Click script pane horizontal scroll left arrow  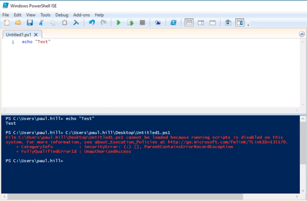click(4, 110)
